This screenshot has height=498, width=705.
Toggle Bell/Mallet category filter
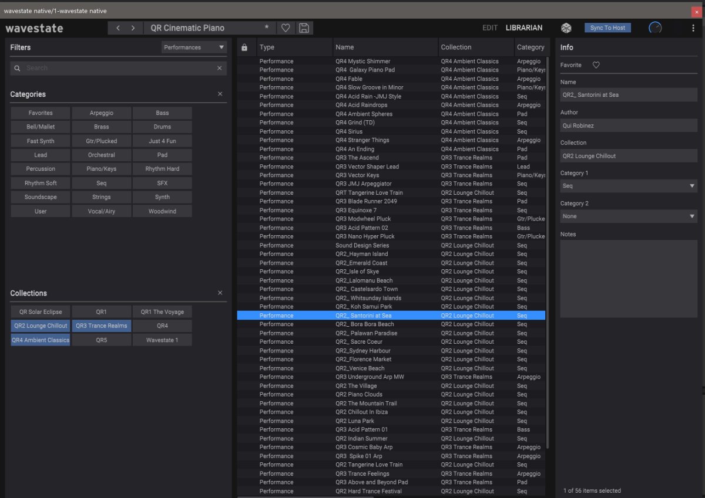pyautogui.click(x=40, y=127)
